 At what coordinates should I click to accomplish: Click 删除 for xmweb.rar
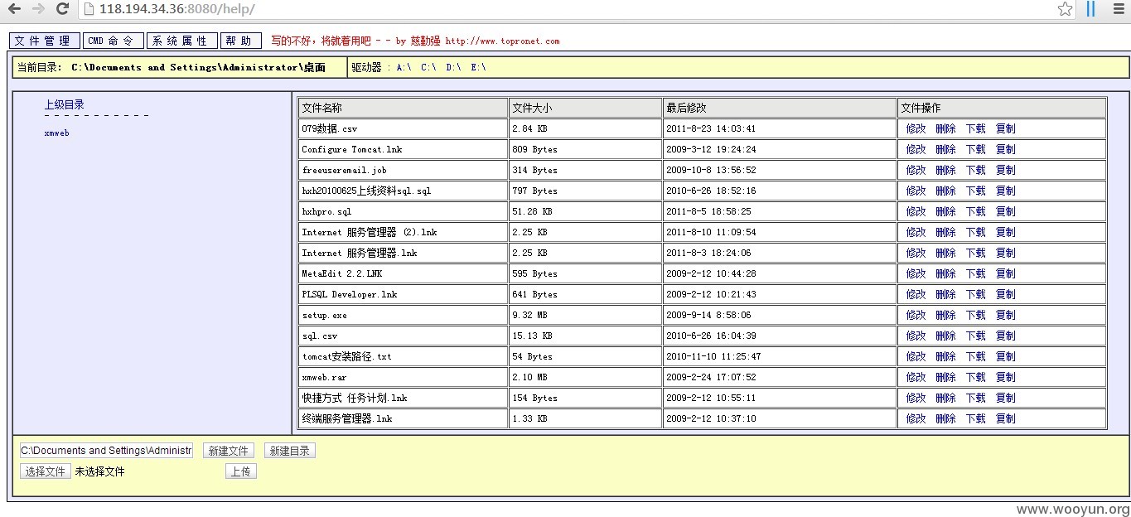[x=945, y=377]
